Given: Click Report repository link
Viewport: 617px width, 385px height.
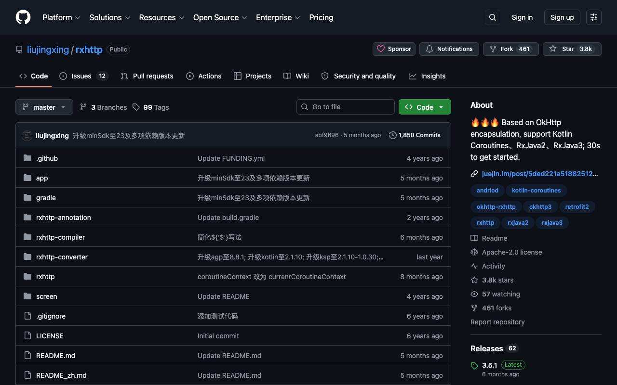Looking at the screenshot, I should click(497, 322).
